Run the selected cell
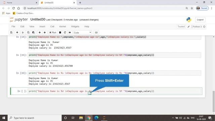 click(53, 33)
